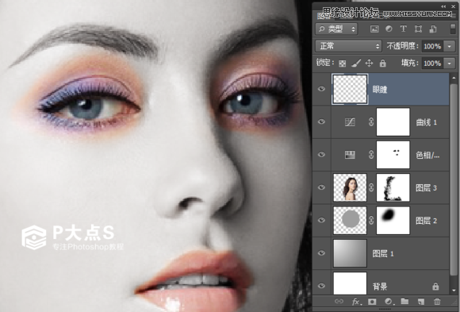Toggle the layer filtering on/off switch
This screenshot has height=312, width=460.
click(453, 29)
